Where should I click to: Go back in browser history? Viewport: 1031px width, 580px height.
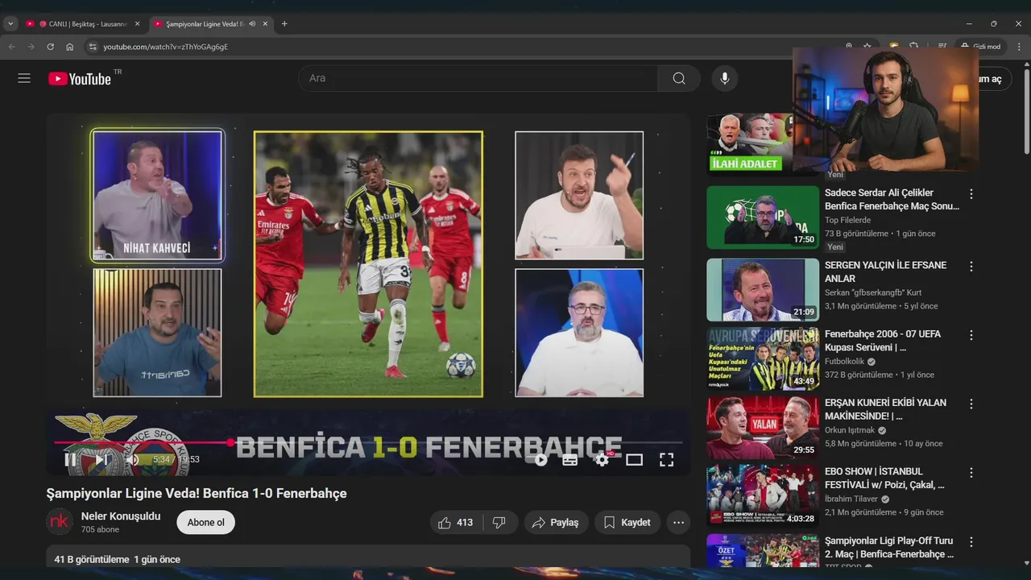12,47
